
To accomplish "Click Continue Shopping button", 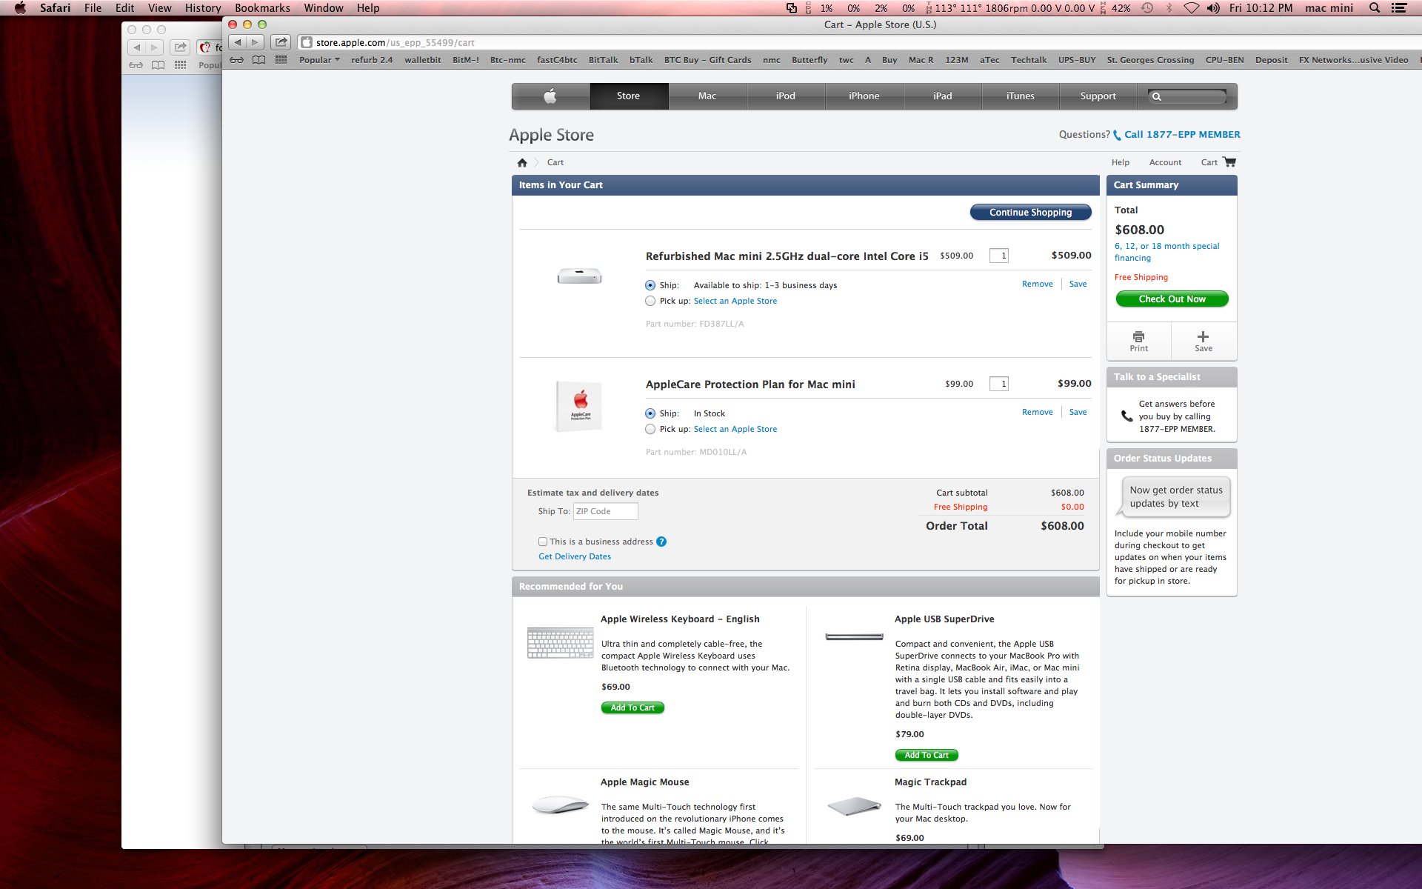I will (1031, 213).
